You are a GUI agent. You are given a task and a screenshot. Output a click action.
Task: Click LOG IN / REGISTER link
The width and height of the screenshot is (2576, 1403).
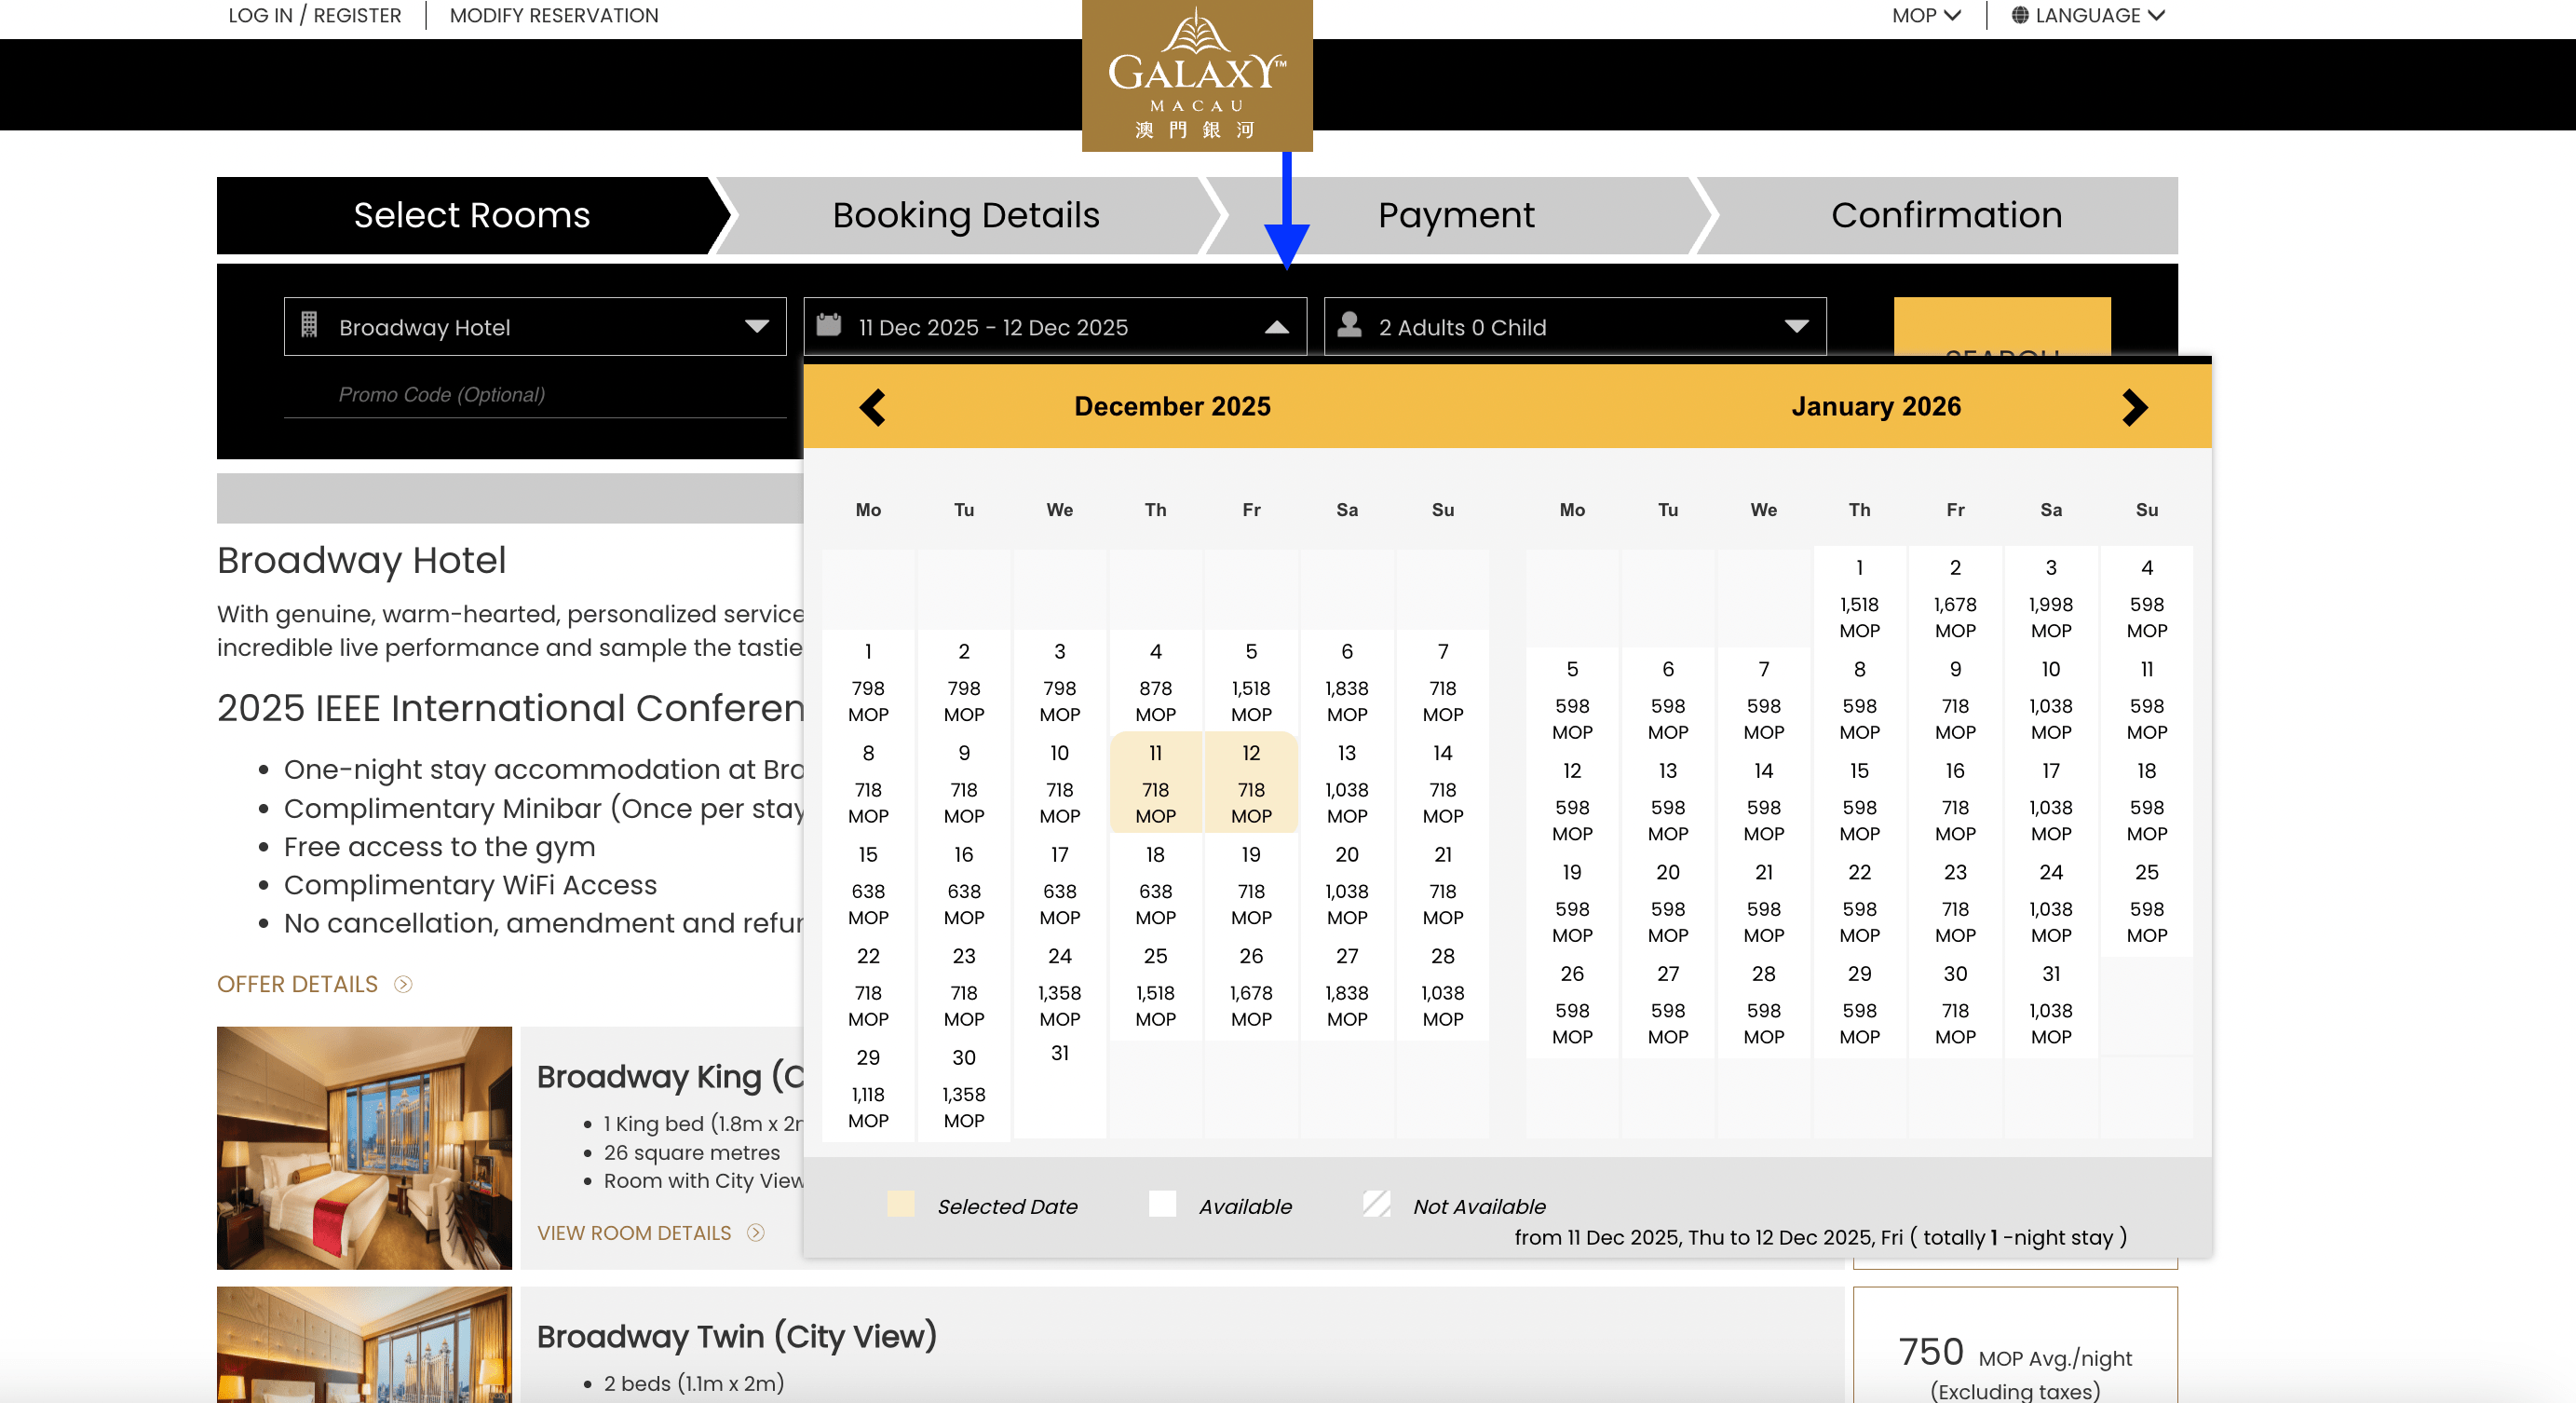314,15
